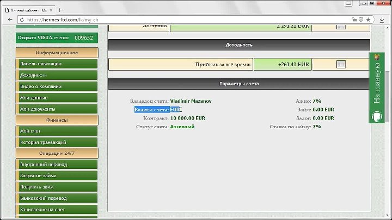392x220 pixels.
Task: Open Панель навигации in the sidebar
Action: [x=57, y=64]
